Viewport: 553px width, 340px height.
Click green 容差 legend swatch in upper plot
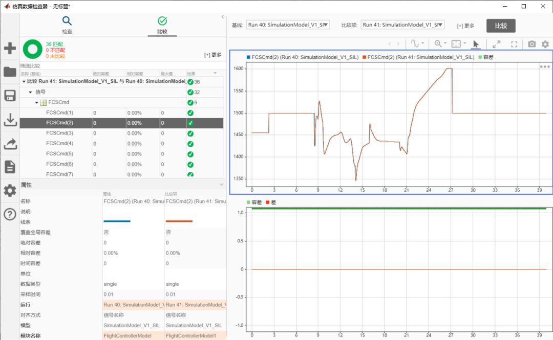coord(480,57)
